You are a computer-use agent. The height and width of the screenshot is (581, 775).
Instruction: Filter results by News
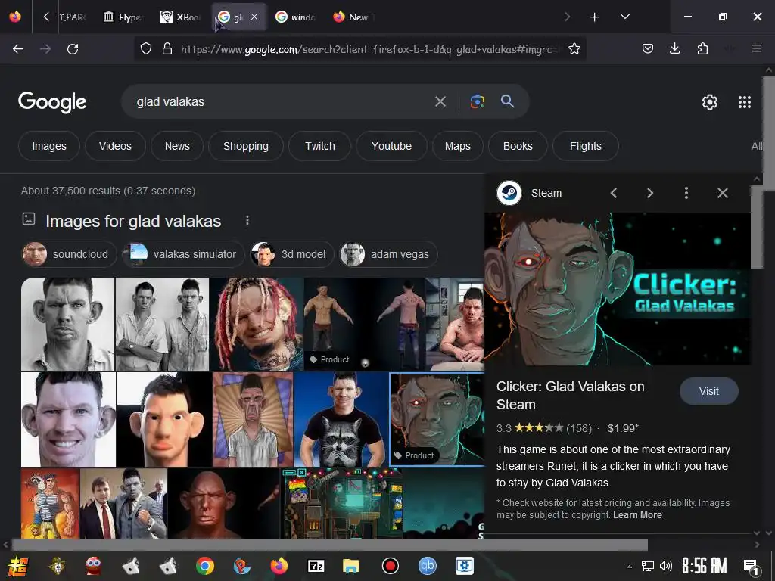177,146
